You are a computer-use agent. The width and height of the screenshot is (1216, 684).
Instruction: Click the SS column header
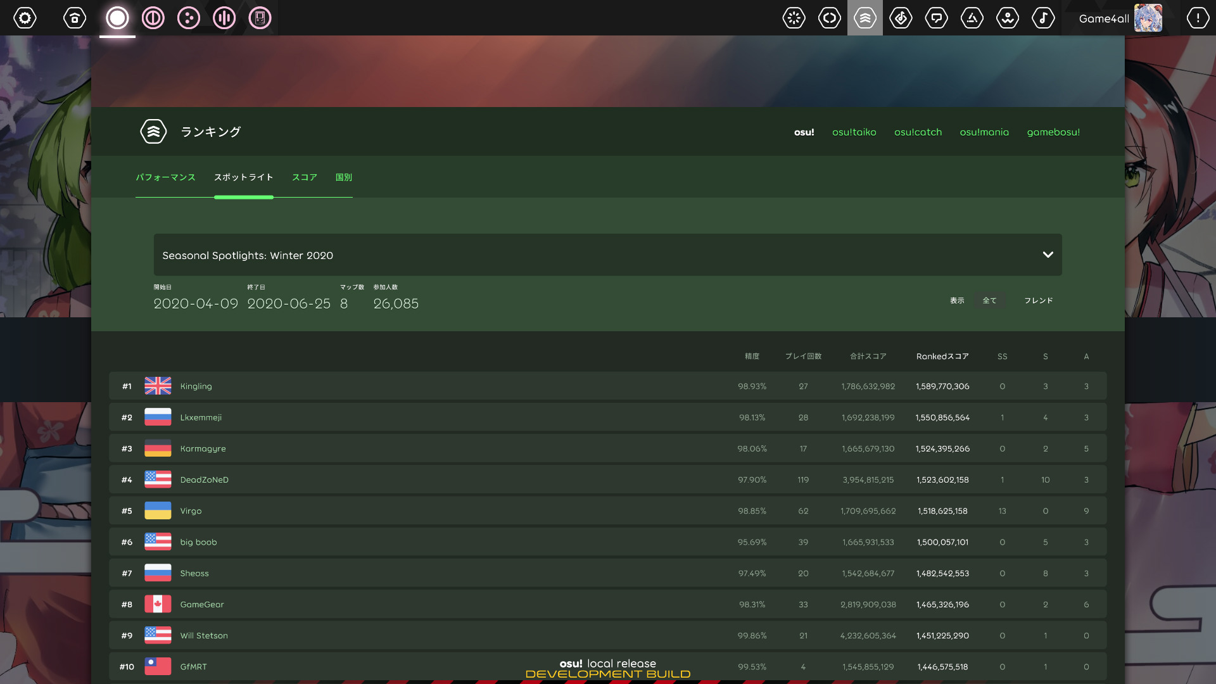point(1002,357)
